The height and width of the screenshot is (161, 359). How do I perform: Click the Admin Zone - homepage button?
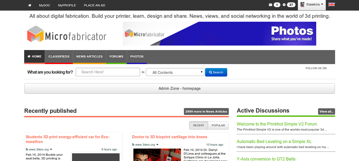(x=180, y=88)
